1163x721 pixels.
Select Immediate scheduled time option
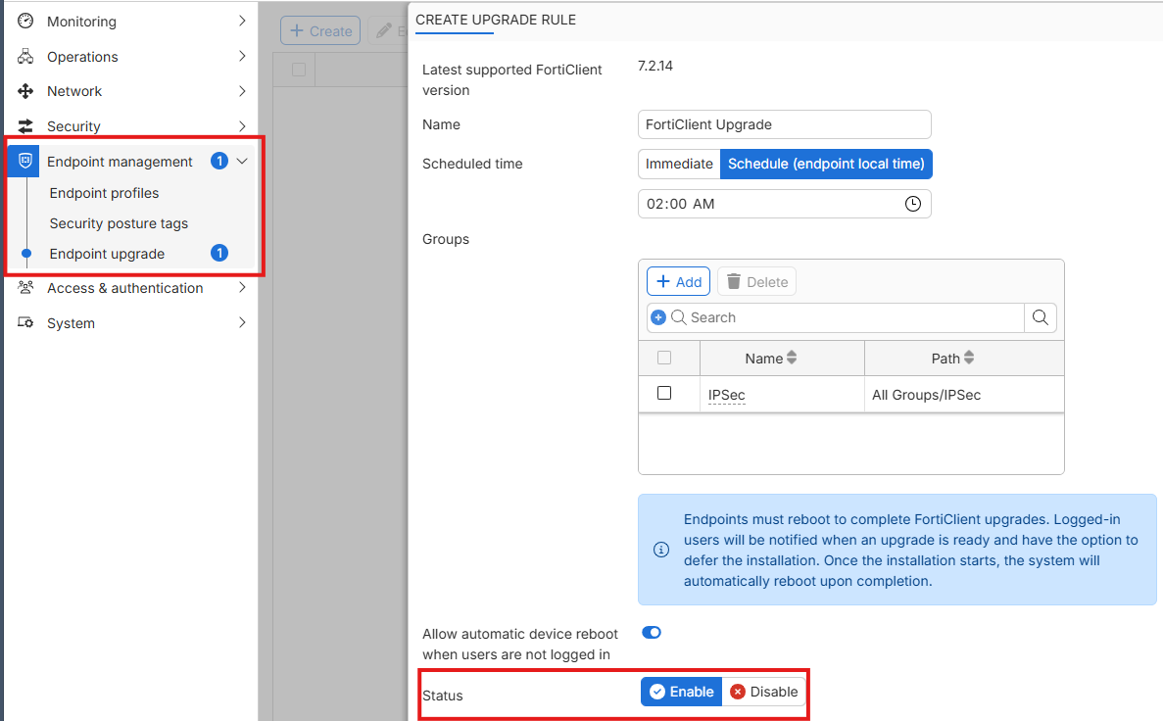pyautogui.click(x=679, y=164)
